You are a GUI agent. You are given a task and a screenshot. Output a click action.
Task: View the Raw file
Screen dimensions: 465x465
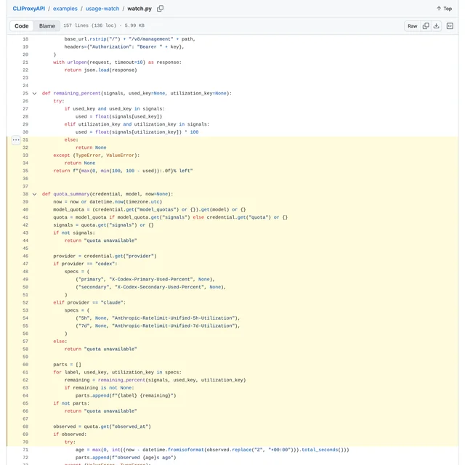(412, 26)
